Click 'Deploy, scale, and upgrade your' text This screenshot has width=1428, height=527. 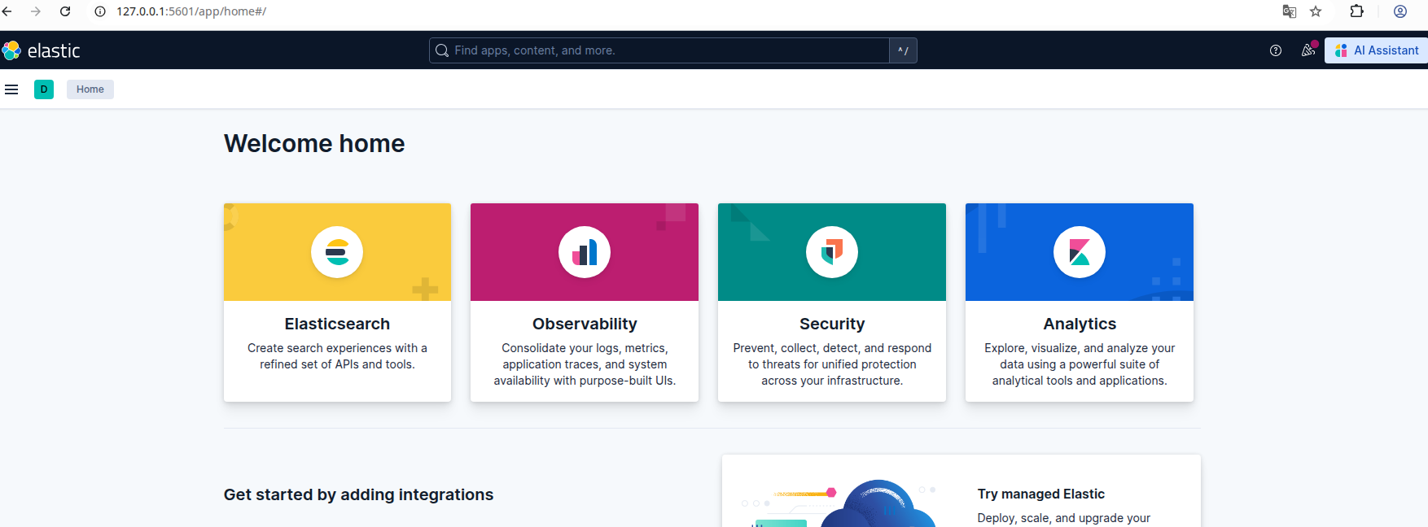click(x=1064, y=518)
